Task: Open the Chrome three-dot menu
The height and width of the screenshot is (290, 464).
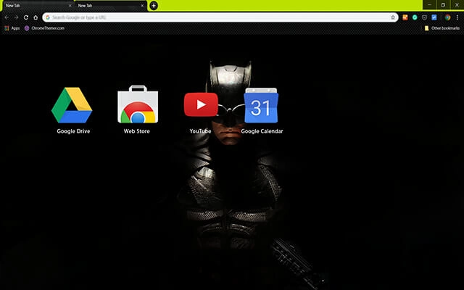Action: [x=457, y=17]
